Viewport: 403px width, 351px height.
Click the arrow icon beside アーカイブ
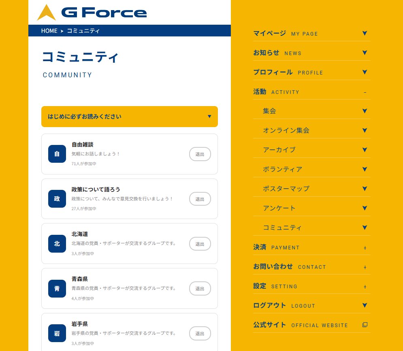(365, 150)
